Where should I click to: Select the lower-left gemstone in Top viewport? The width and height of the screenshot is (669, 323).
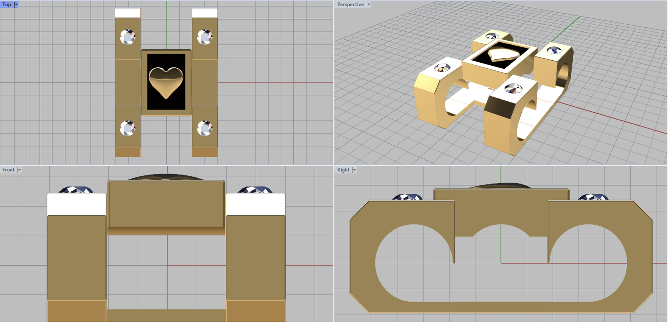coord(128,128)
